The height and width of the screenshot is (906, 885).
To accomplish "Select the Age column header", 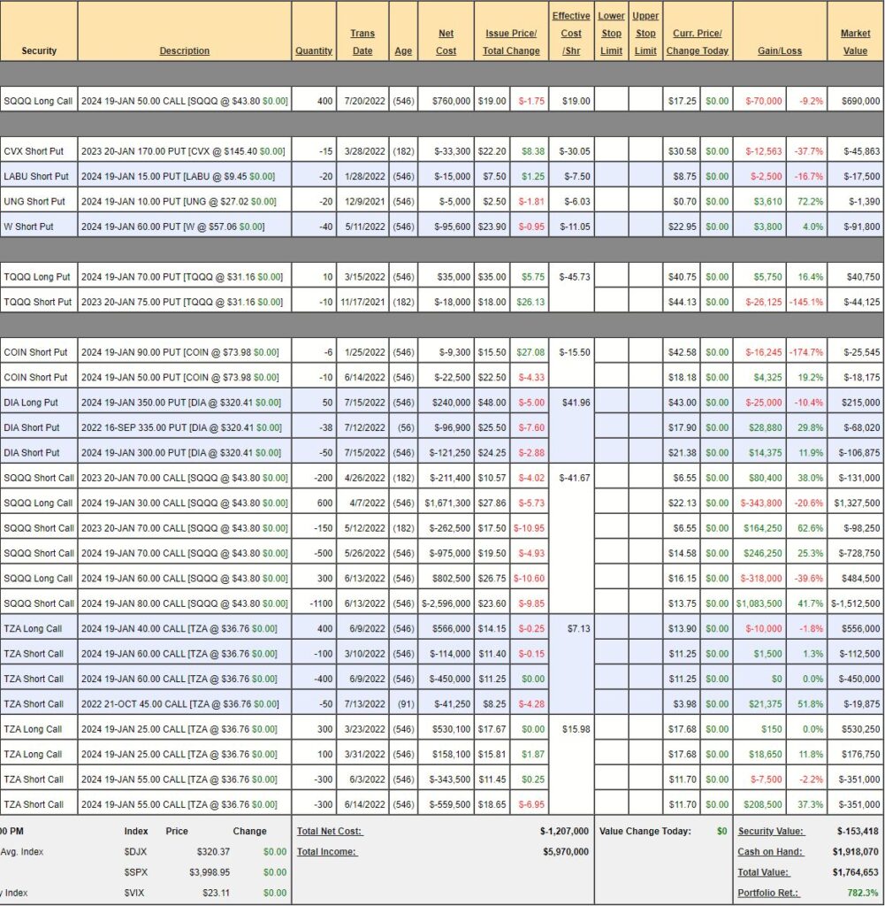I will tap(403, 50).
